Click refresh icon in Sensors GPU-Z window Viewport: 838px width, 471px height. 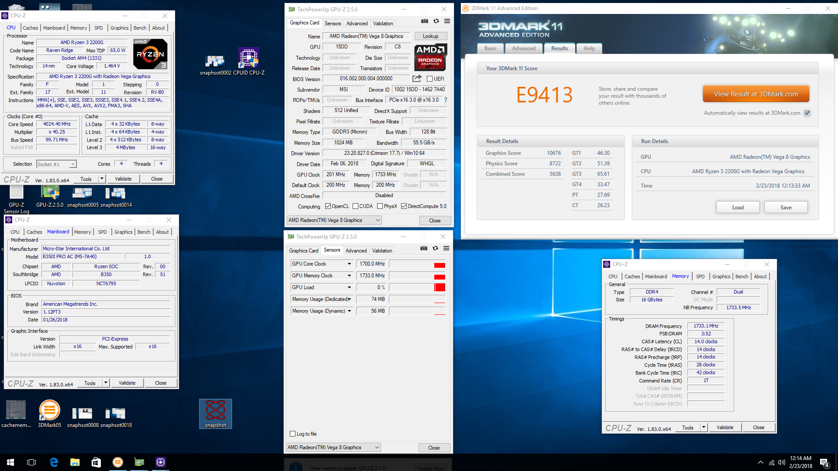(435, 248)
